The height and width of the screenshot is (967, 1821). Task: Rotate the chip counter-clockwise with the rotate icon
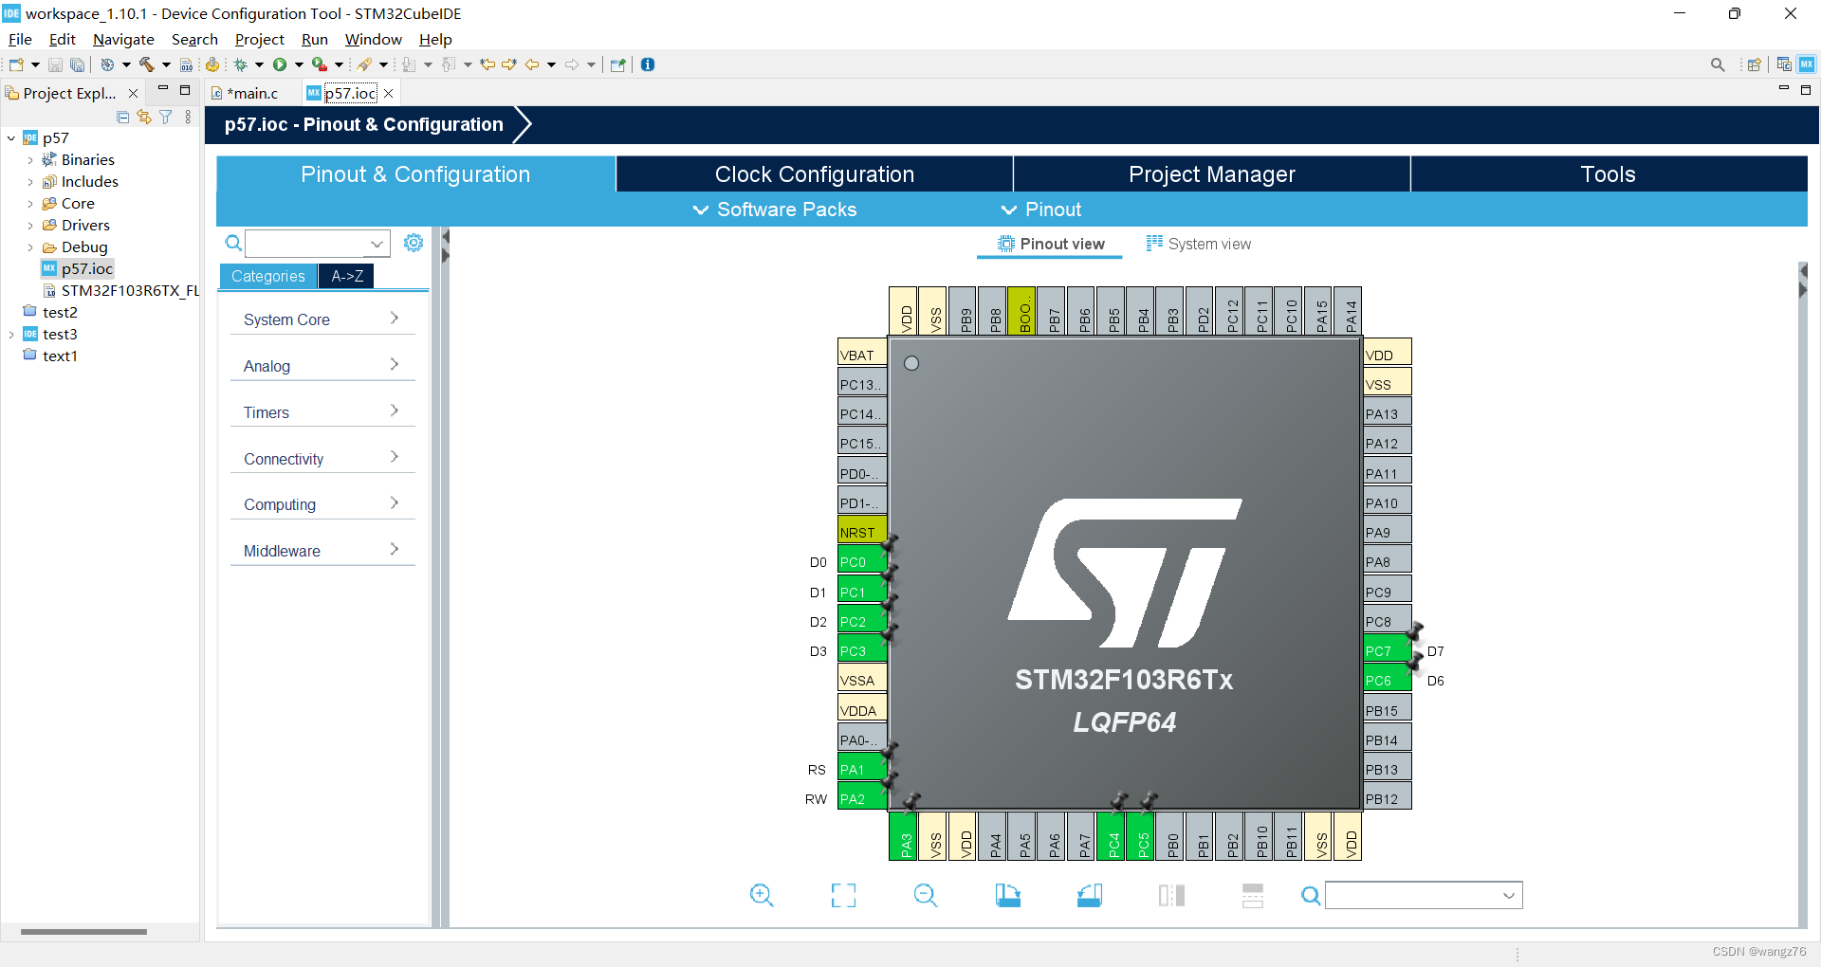coord(1090,895)
